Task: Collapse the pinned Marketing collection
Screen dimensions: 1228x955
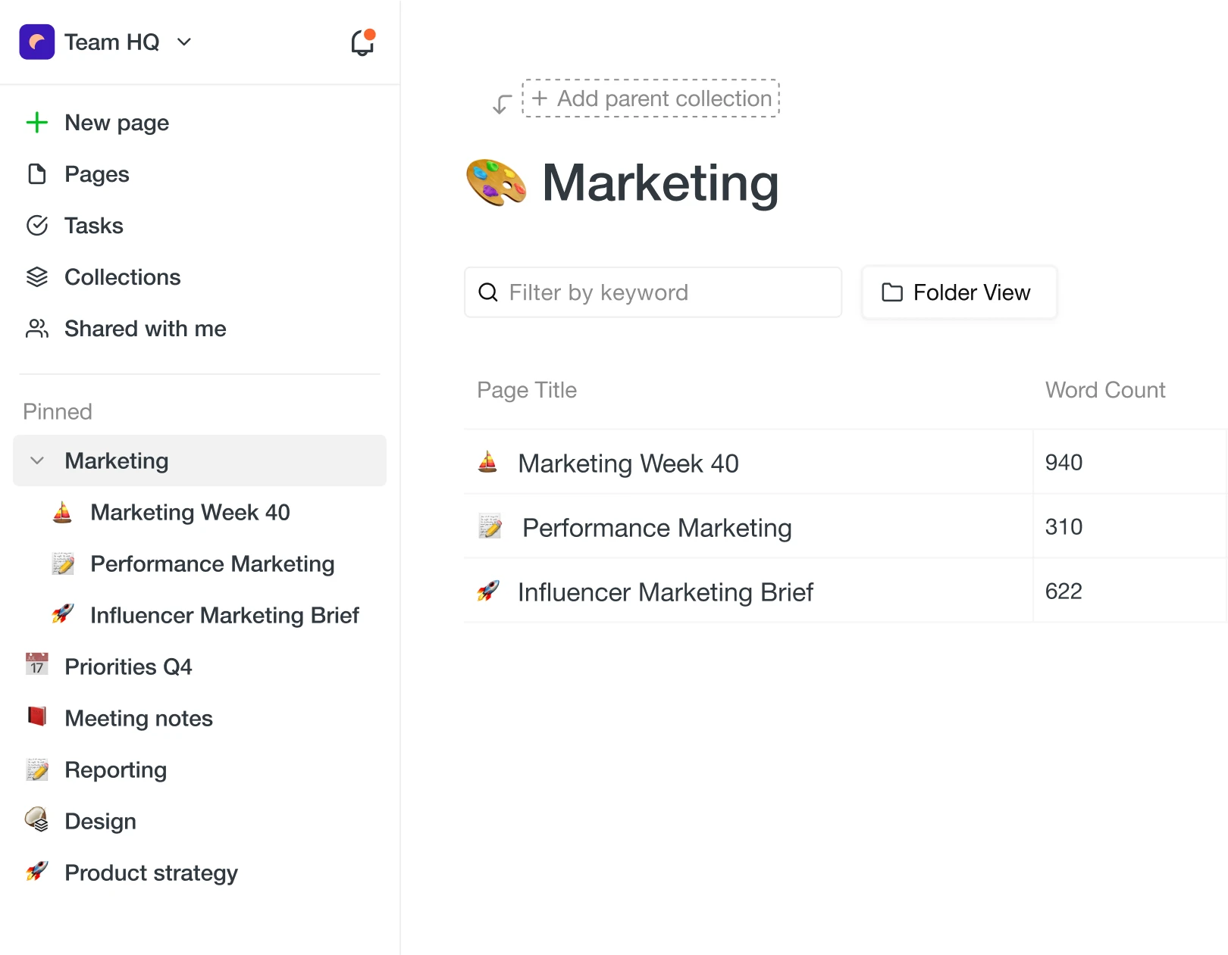Action: (x=37, y=461)
